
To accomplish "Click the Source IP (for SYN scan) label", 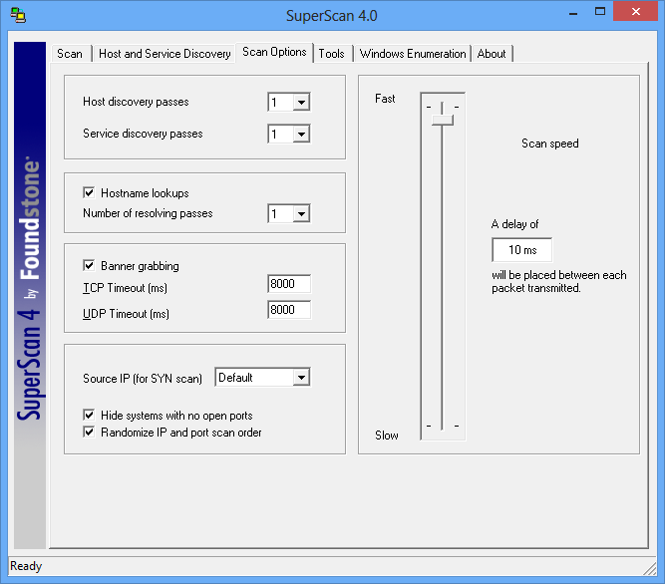I will pyautogui.click(x=143, y=379).
